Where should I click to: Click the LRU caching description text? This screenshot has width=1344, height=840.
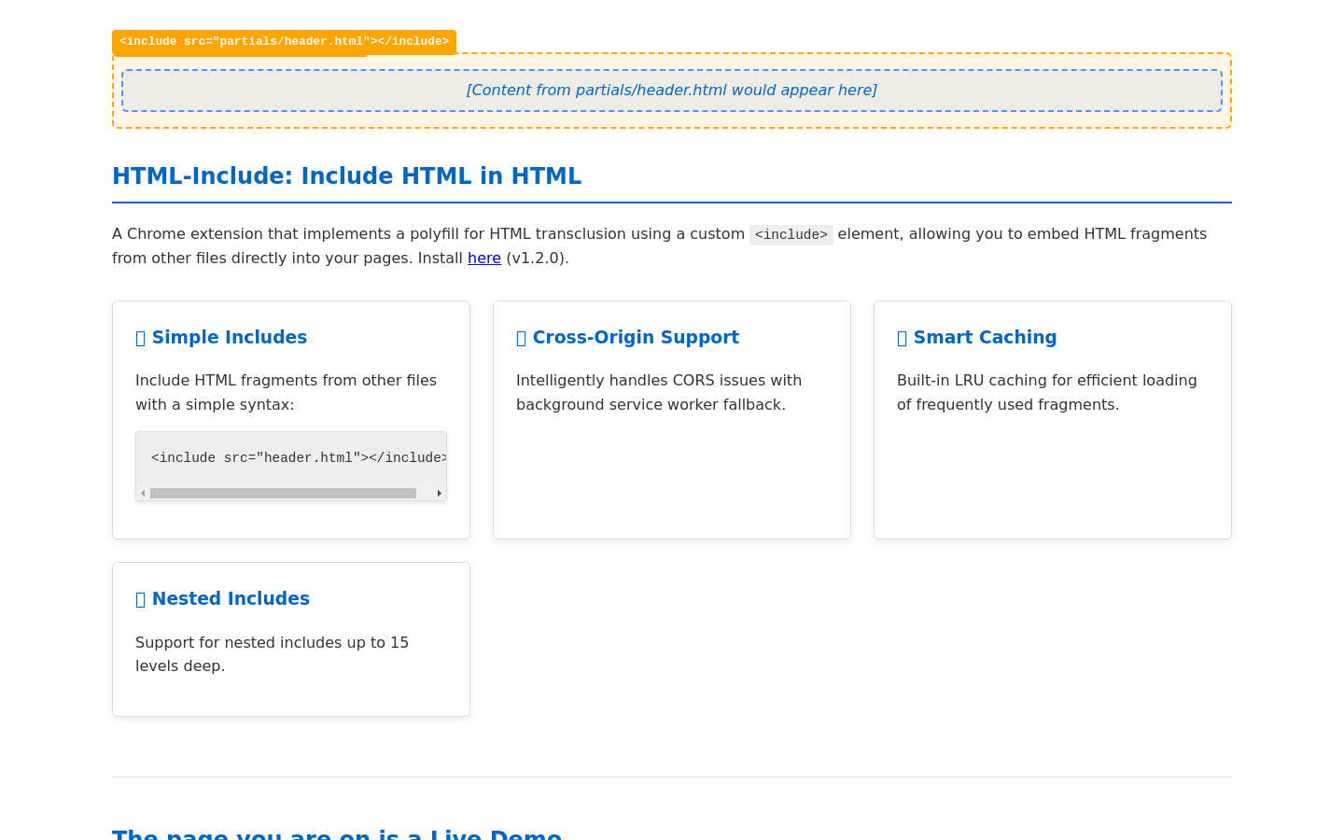click(1047, 393)
